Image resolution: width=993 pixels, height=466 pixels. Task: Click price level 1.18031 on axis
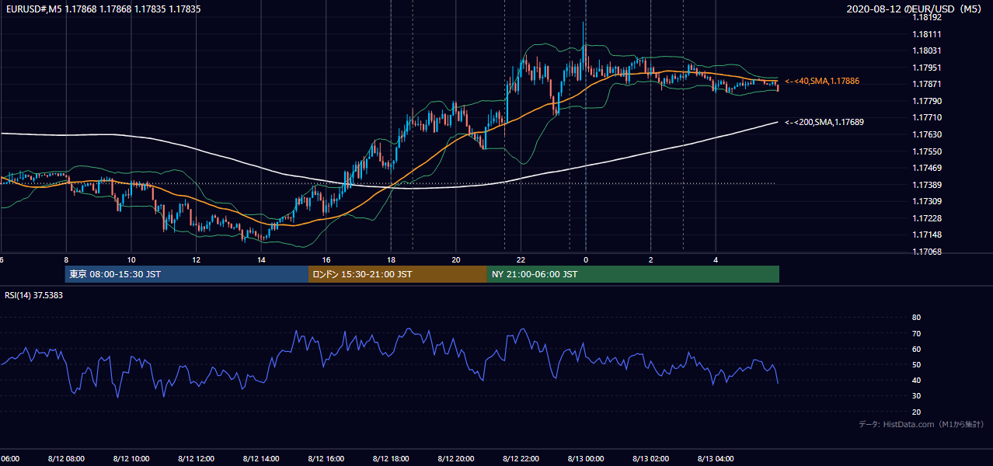[x=927, y=50]
